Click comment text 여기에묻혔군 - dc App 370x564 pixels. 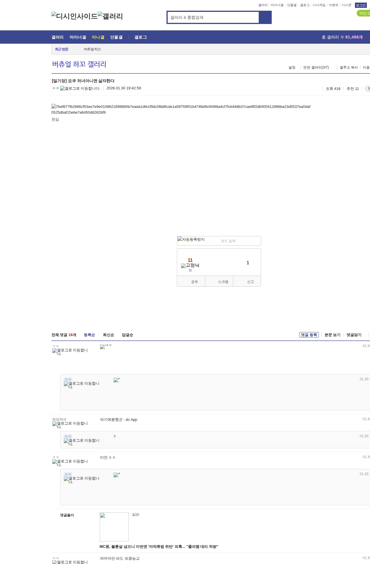(119, 420)
